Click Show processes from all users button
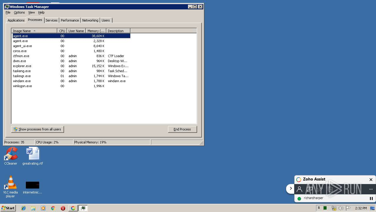 point(38,129)
